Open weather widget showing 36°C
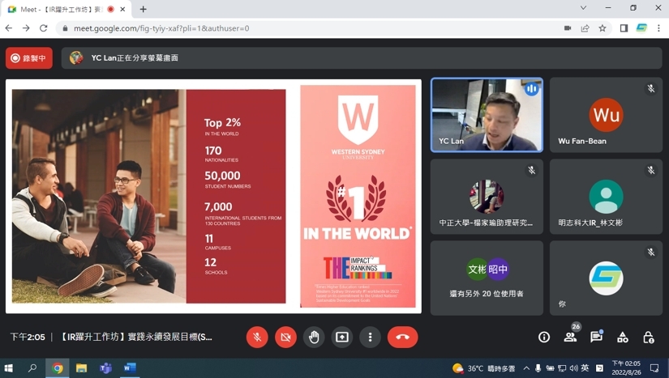Screen dimensions: 669x378 (x=483, y=368)
